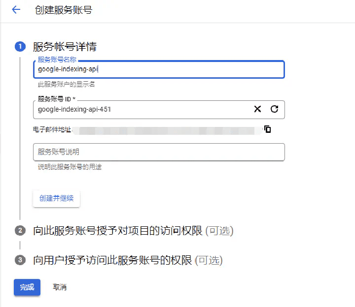
Task: Click the 服务账号说明 description field
Action: 159,152
